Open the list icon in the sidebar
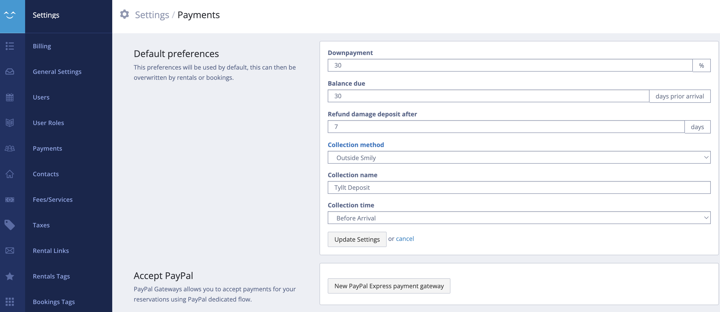 (9, 46)
